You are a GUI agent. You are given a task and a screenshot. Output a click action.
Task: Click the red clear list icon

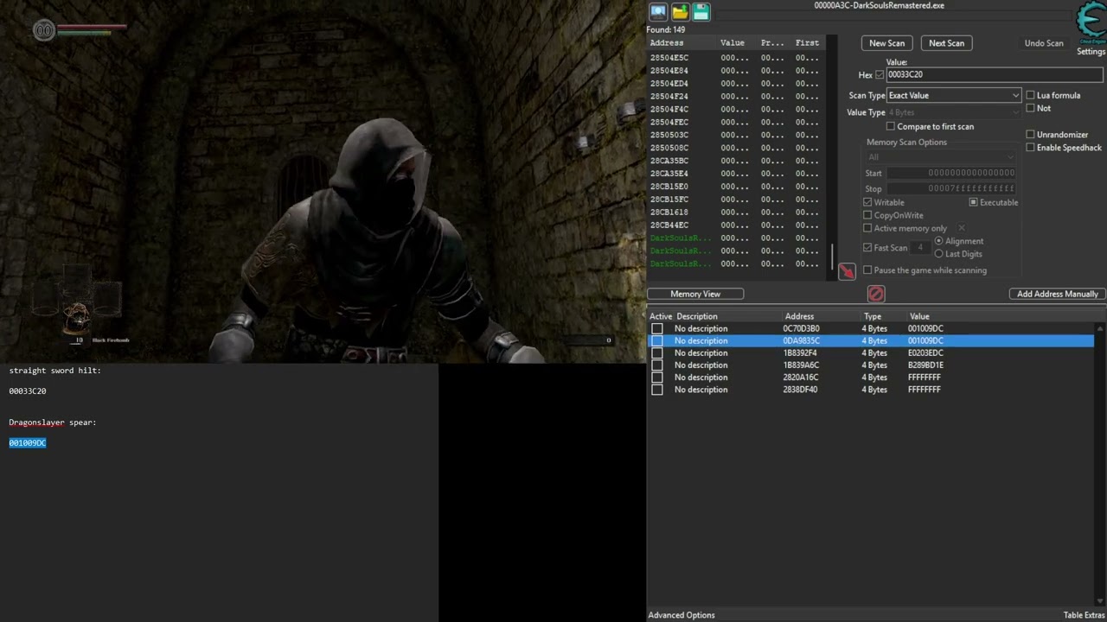[876, 294]
